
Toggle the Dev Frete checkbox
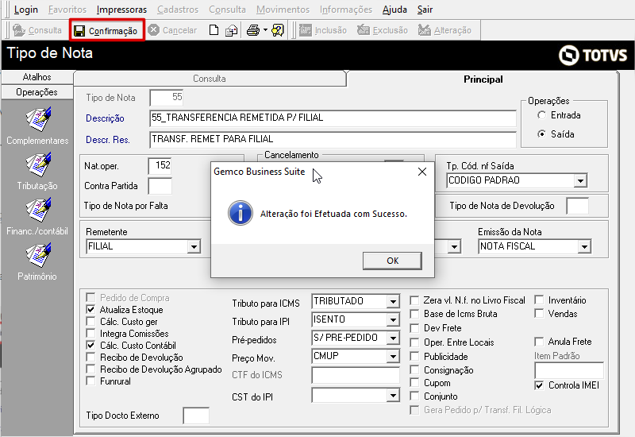tap(414, 328)
